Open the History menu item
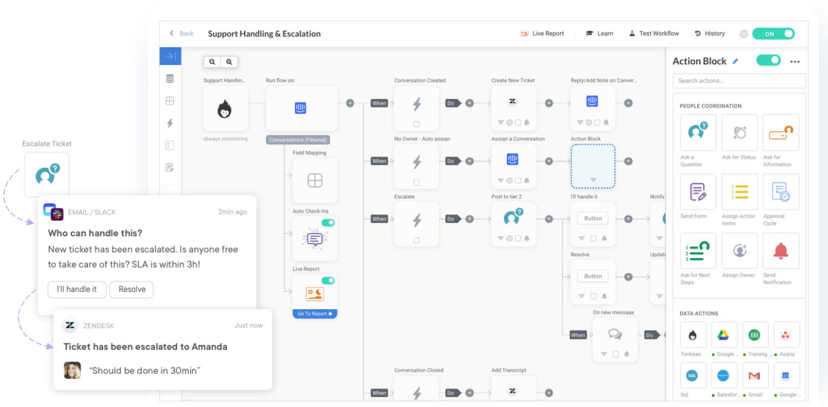Viewport: 828px width, 407px height. (x=709, y=34)
